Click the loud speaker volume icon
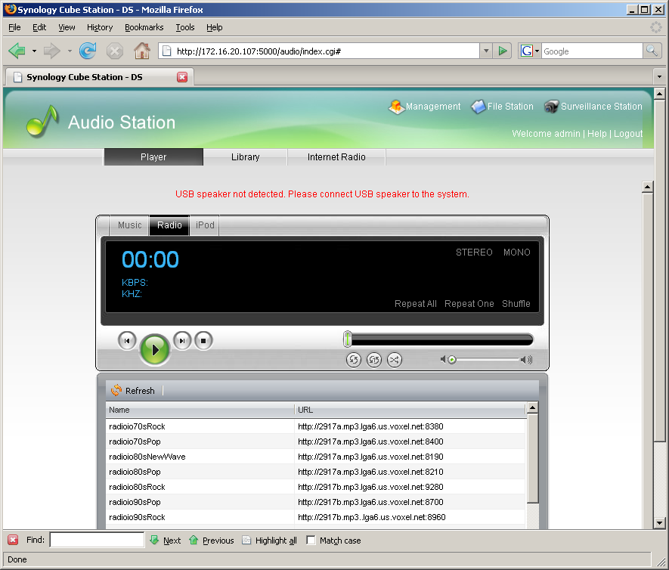Viewport: 669px width, 570px height. click(x=526, y=360)
